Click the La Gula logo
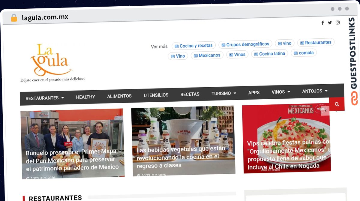 52,63
